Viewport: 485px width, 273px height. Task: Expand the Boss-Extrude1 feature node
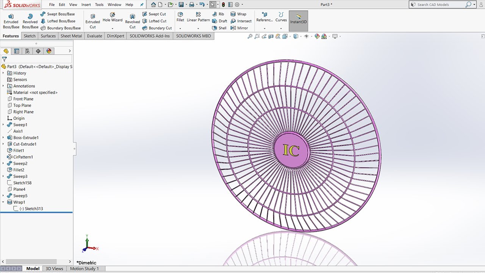3,137
